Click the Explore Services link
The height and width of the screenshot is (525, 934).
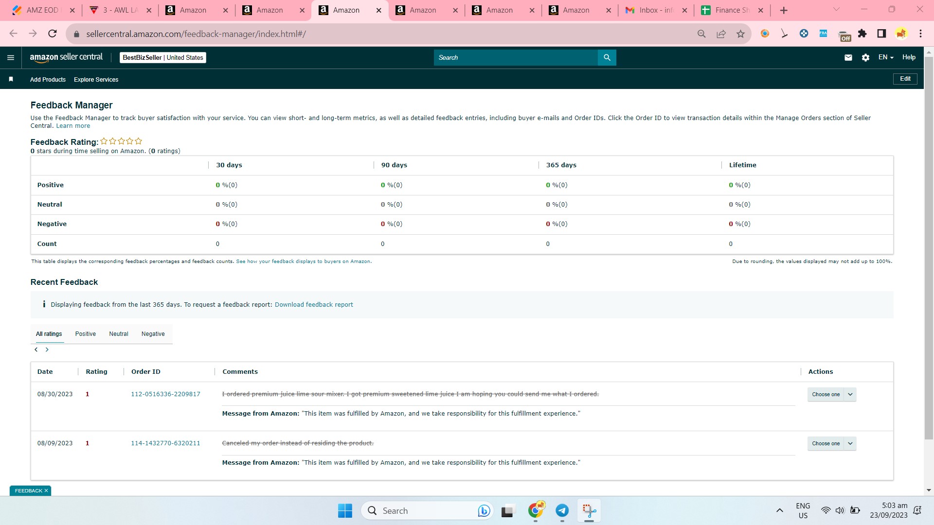[96, 80]
